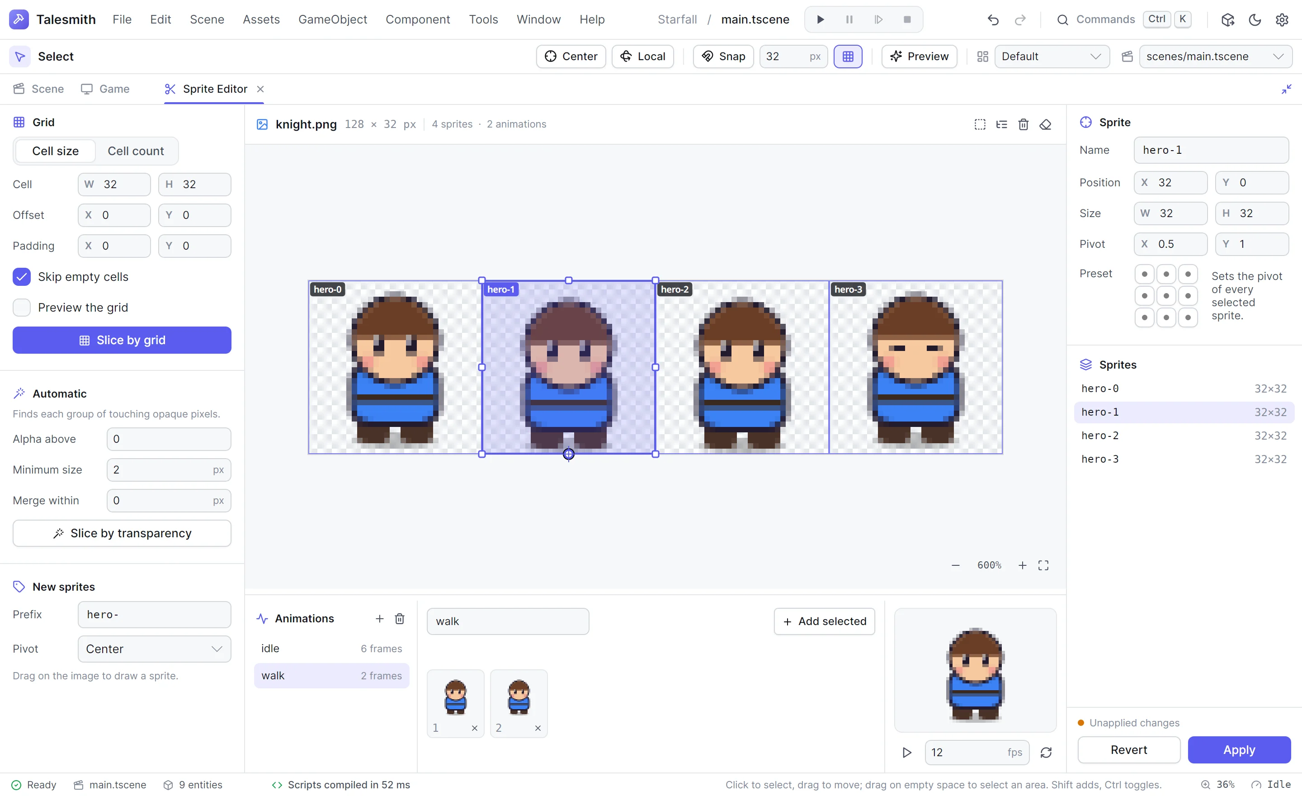1302x796 pixels.
Task: Click the Stop button in top bar
Action: tap(907, 19)
